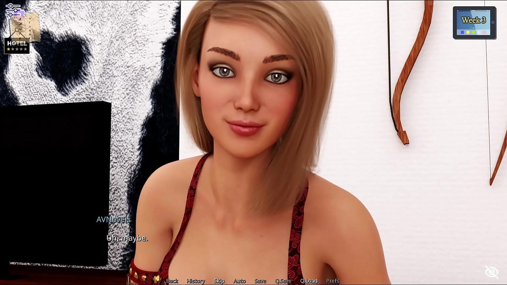
Task: Tap the yellow app icon on tablet
Action: pos(468,32)
